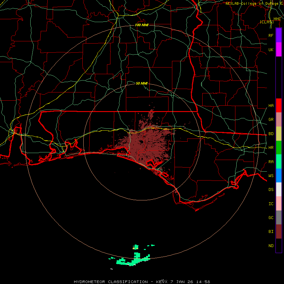
Task: Click the [CLAS] units label
Action: pos(267,22)
